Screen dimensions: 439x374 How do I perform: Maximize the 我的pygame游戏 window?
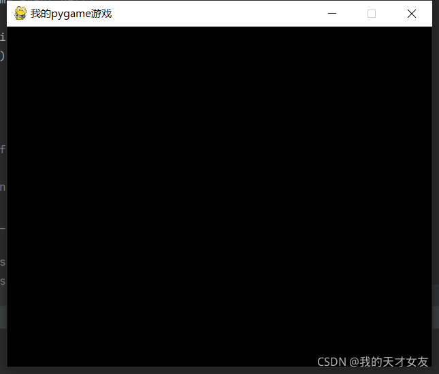pyautogui.click(x=372, y=14)
